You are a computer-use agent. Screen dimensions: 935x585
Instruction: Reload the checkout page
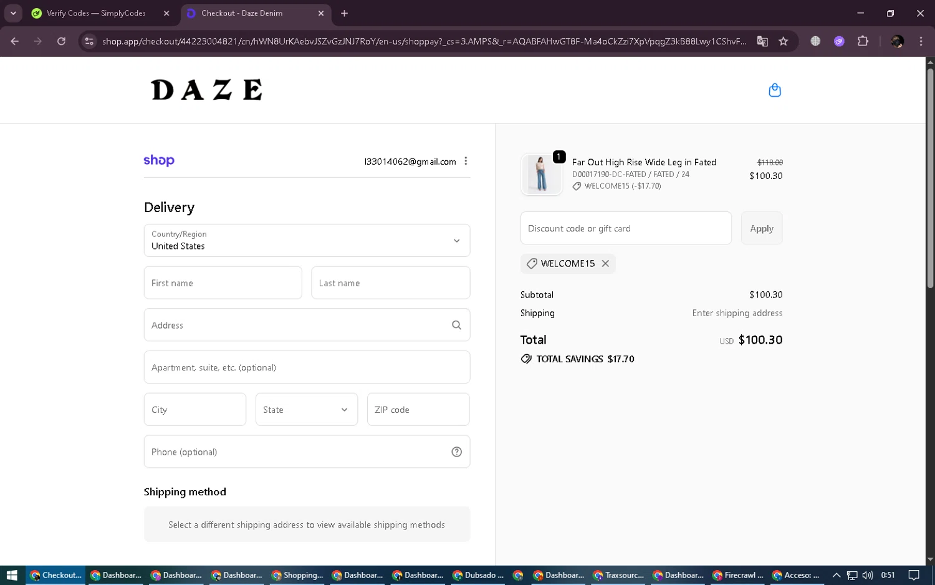(x=61, y=41)
